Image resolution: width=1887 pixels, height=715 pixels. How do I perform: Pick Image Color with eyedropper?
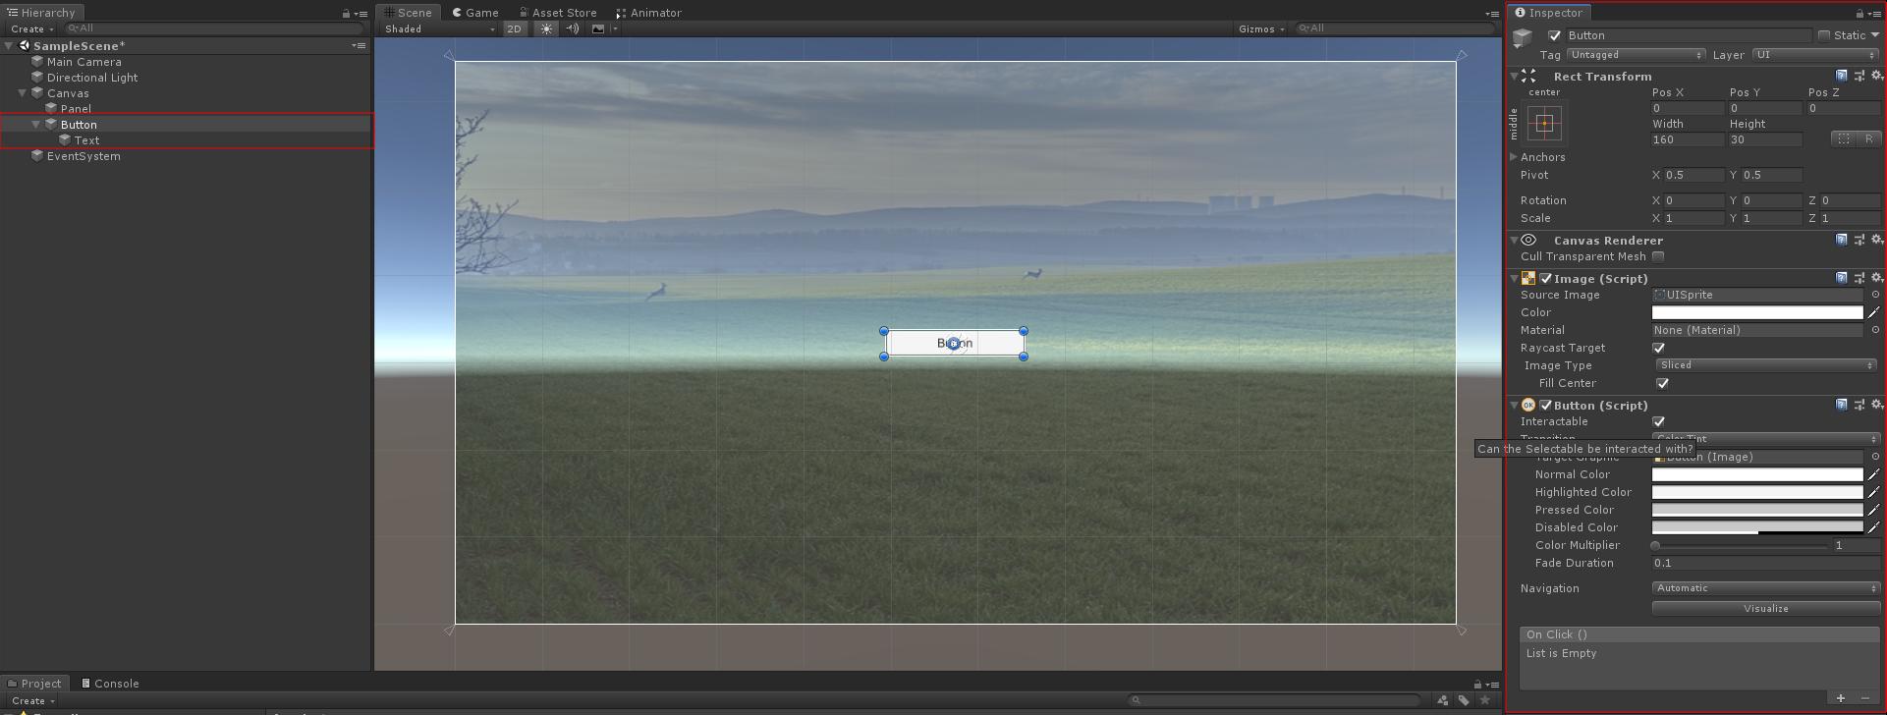pyautogui.click(x=1873, y=312)
